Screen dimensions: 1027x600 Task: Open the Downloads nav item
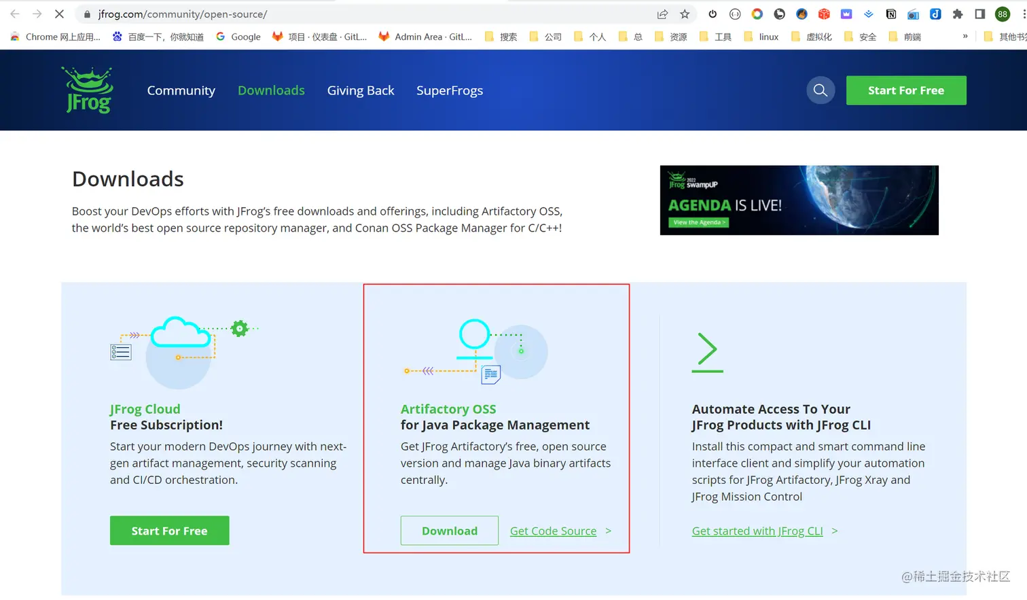pyautogui.click(x=271, y=90)
